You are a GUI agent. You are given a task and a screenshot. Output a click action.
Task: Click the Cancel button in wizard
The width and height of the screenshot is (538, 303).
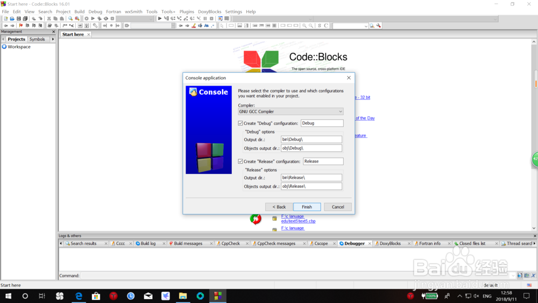click(338, 207)
